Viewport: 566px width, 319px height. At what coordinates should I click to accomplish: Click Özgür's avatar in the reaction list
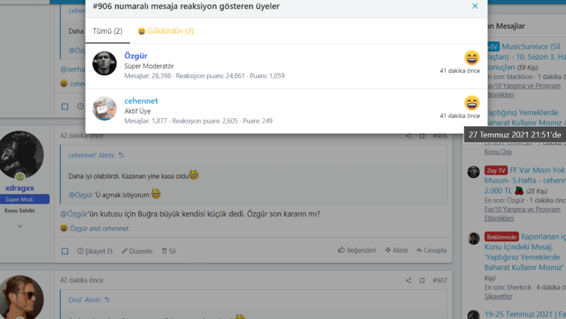[105, 63]
